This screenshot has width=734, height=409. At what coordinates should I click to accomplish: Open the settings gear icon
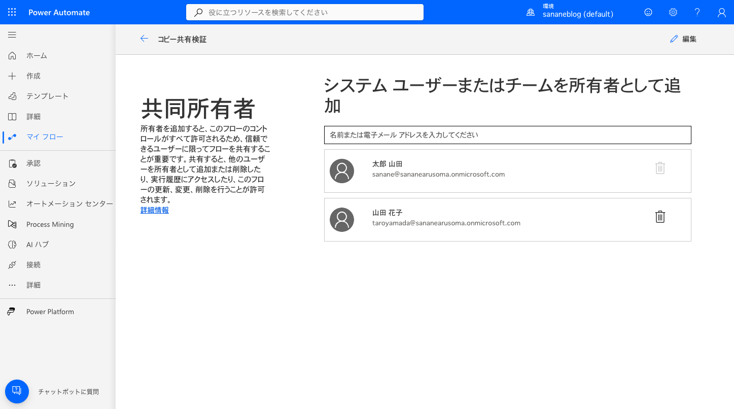(673, 12)
